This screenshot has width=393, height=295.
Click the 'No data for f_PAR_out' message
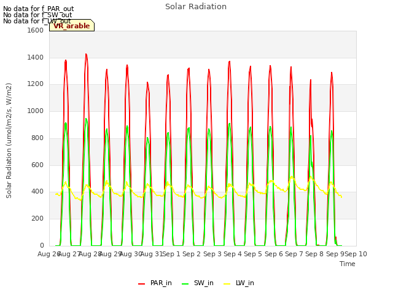[x=38, y=9]
